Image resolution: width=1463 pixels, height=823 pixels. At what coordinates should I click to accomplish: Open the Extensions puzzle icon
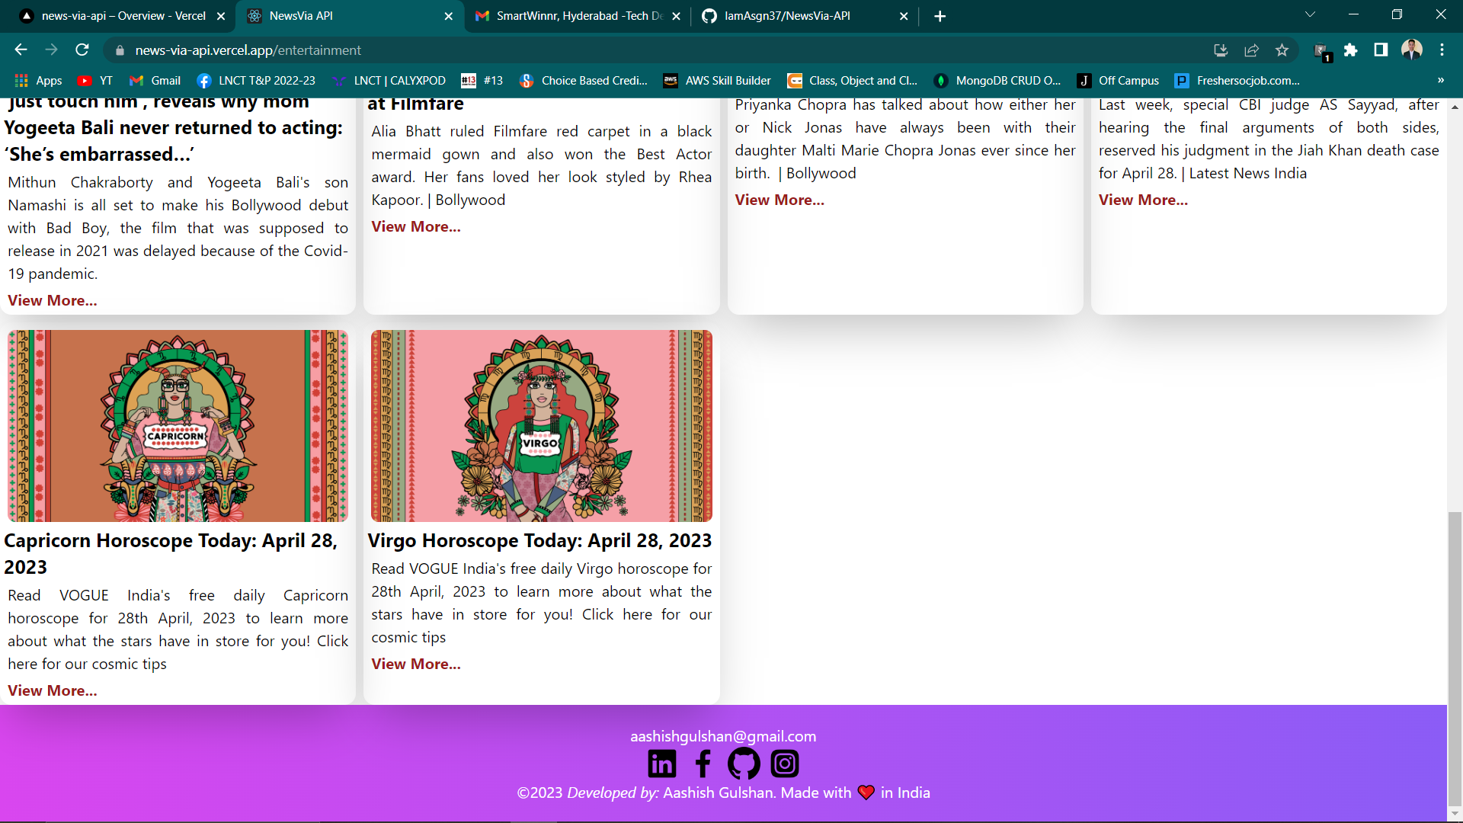(x=1350, y=50)
